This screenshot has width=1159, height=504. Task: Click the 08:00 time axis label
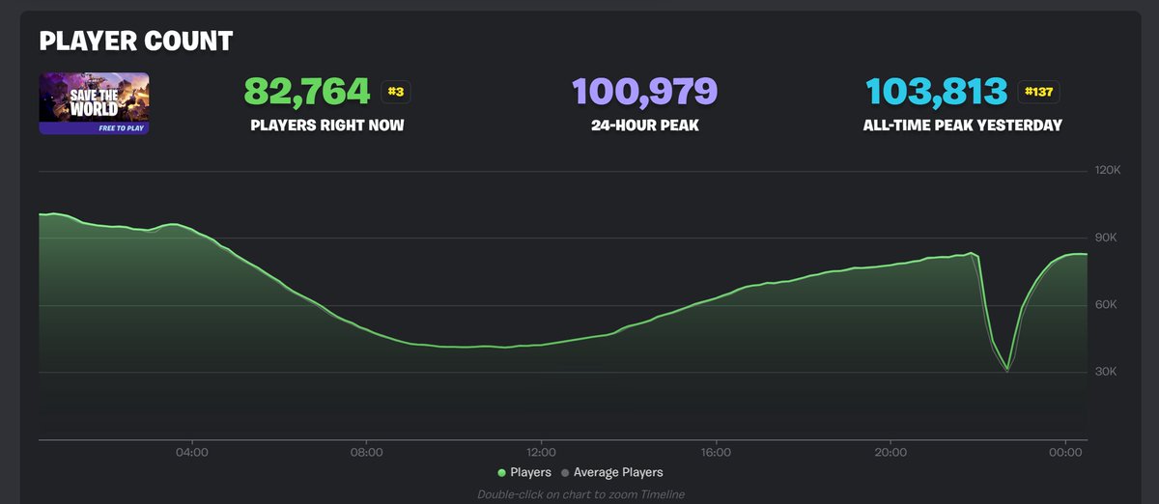tap(367, 451)
